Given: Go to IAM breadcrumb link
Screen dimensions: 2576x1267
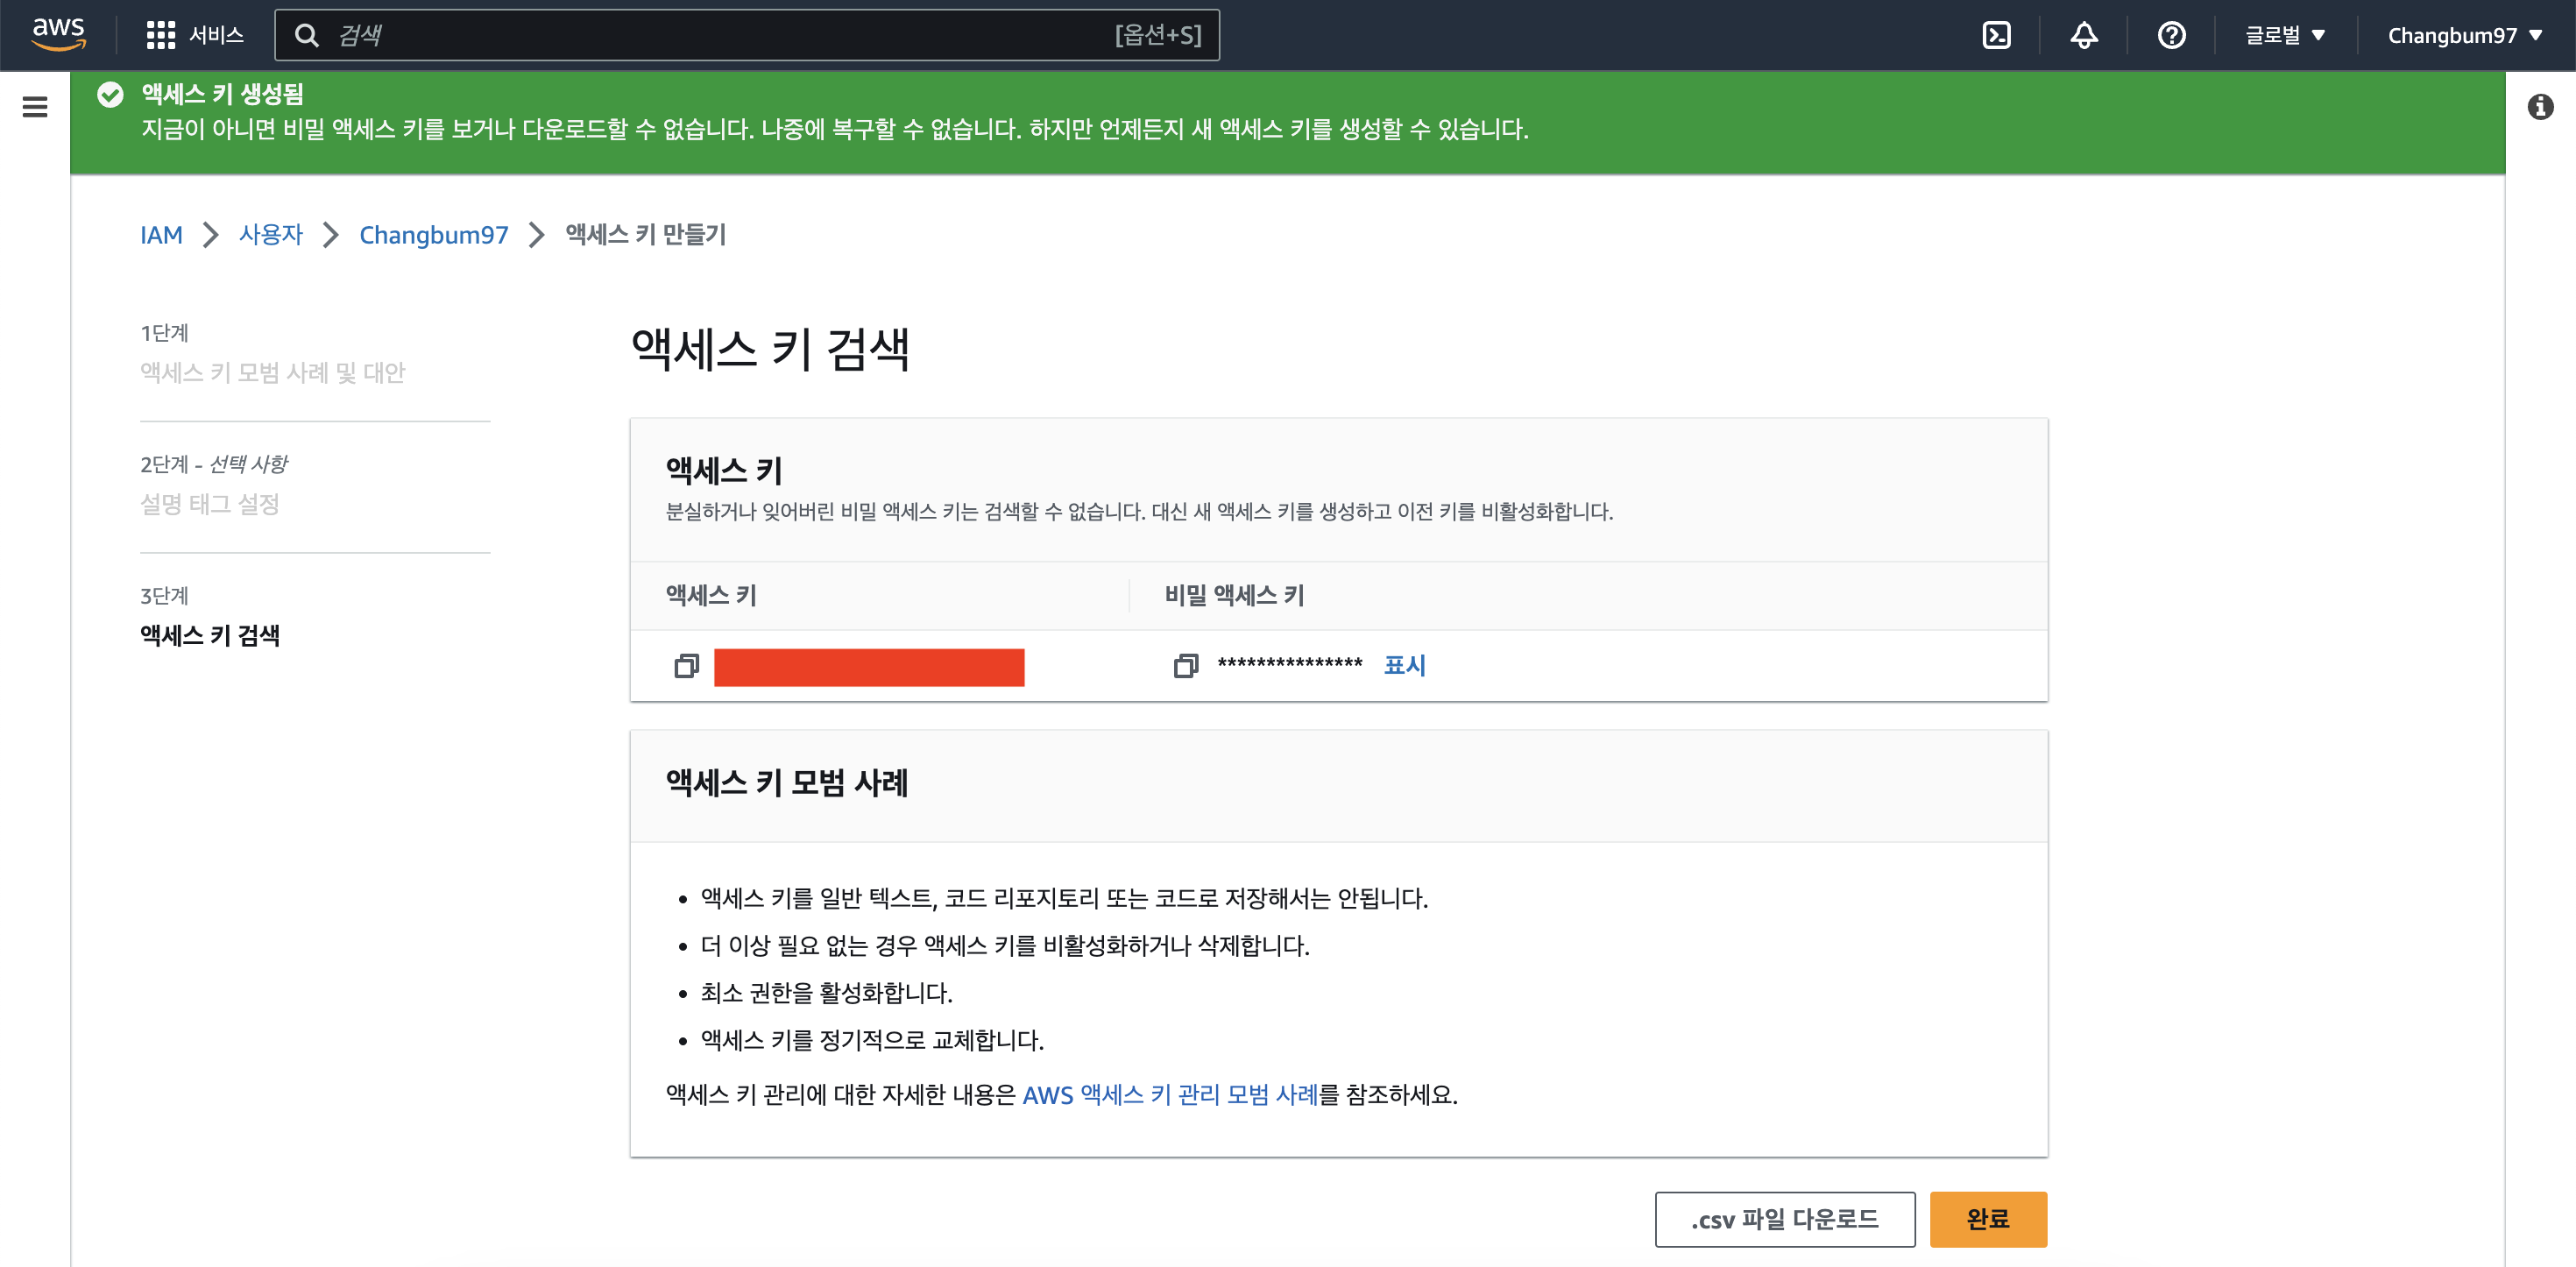Looking at the screenshot, I should (161, 235).
